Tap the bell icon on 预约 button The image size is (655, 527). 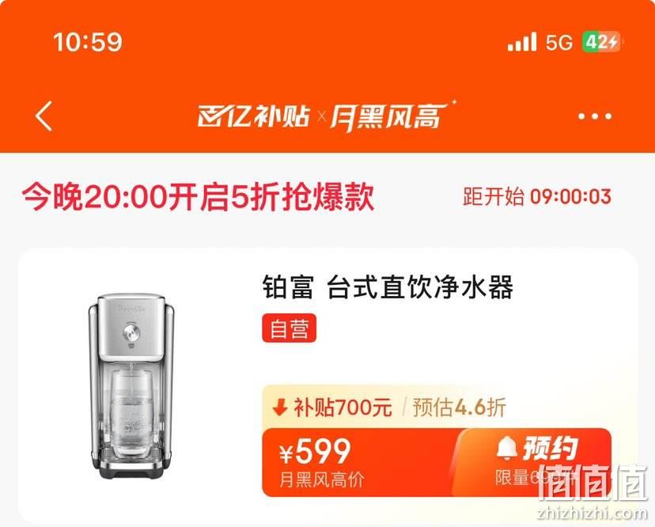pos(507,447)
